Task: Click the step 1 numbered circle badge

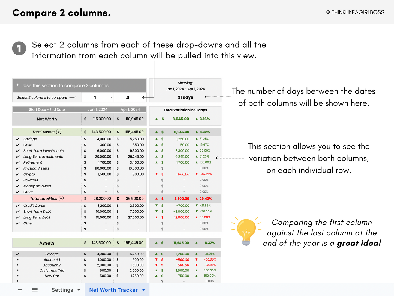Action: pos(19,48)
